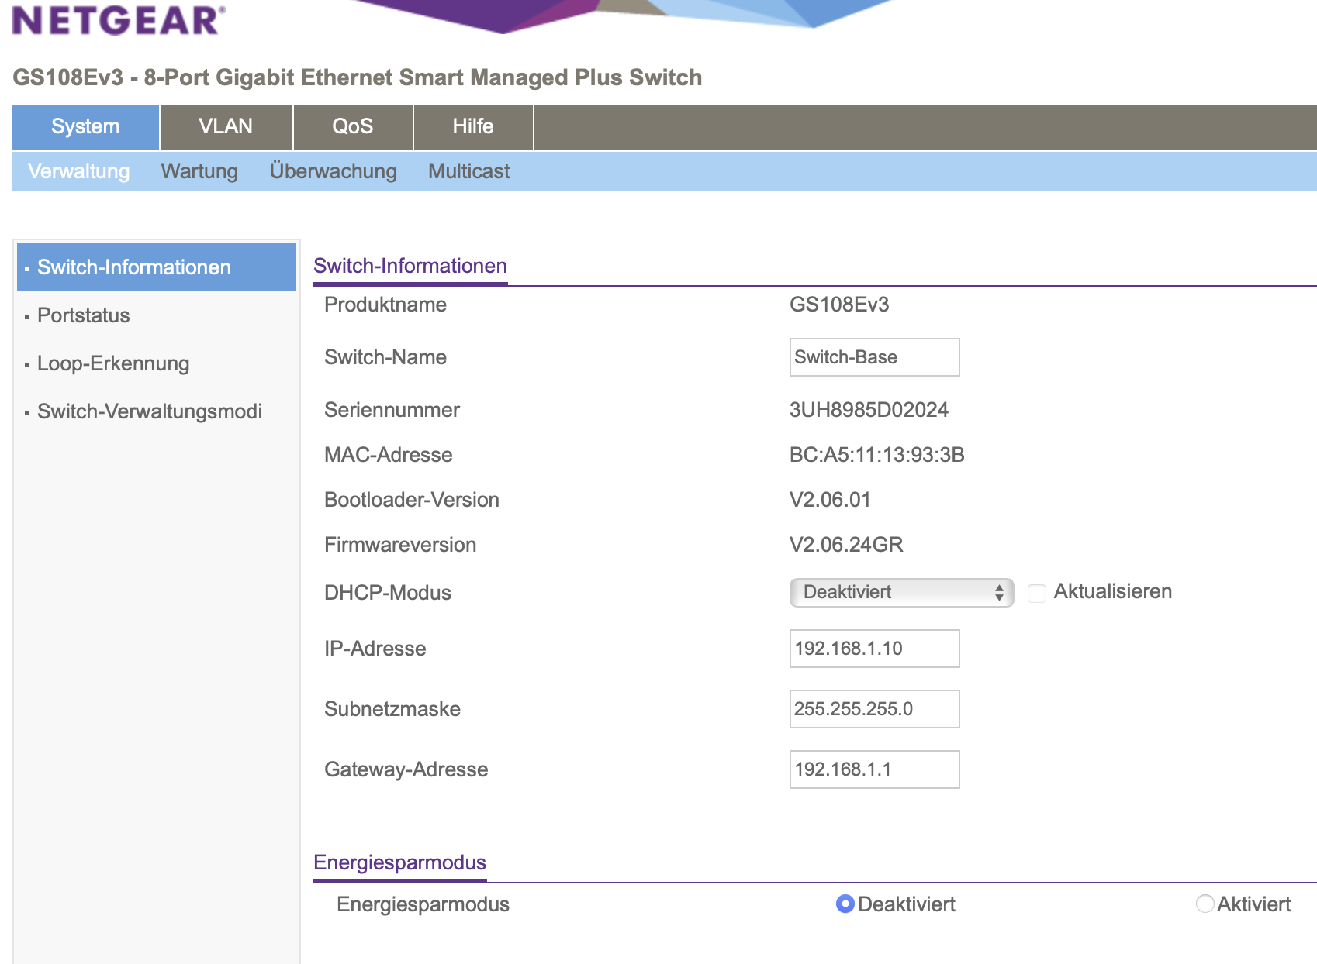
Task: Click the Gateway-Adresse input field
Action: [x=874, y=769]
